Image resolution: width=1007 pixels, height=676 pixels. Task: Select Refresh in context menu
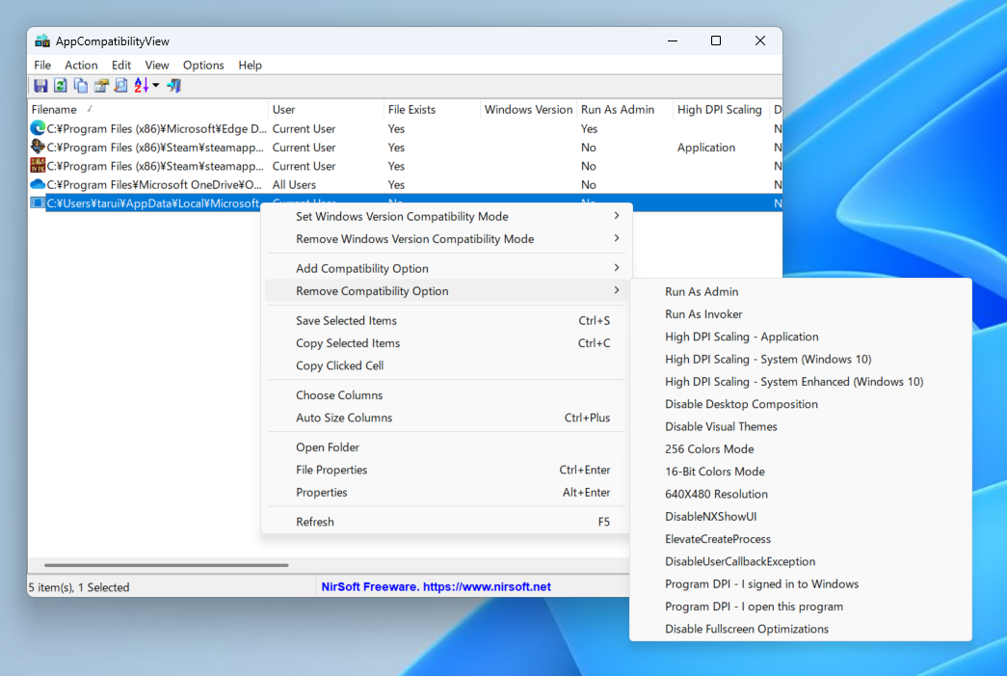pos(446,522)
